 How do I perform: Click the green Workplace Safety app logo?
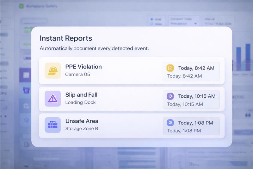(x=22, y=6)
